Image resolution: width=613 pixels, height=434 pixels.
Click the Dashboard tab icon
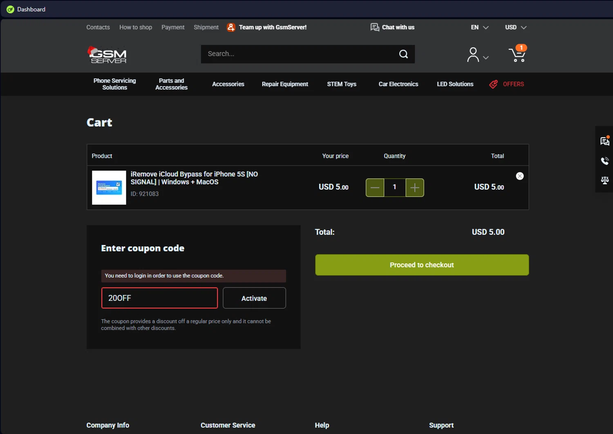10,9
